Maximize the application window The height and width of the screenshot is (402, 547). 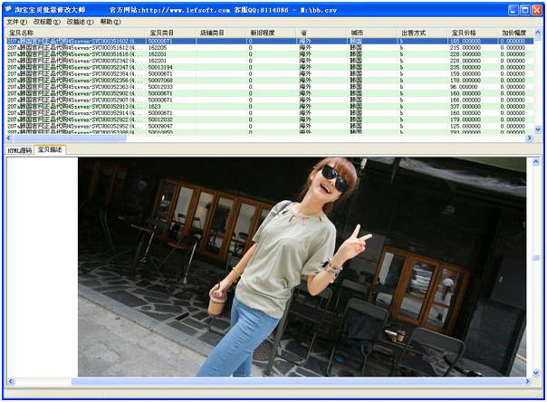pyautogui.click(x=524, y=8)
